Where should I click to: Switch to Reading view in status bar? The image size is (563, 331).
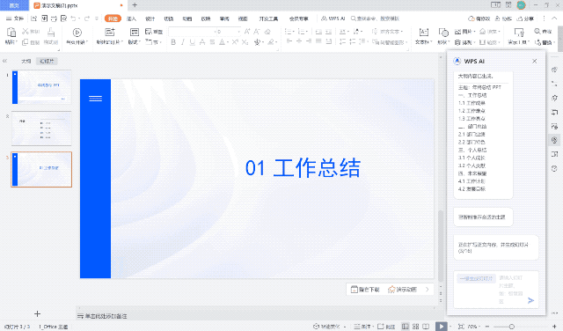426,327
